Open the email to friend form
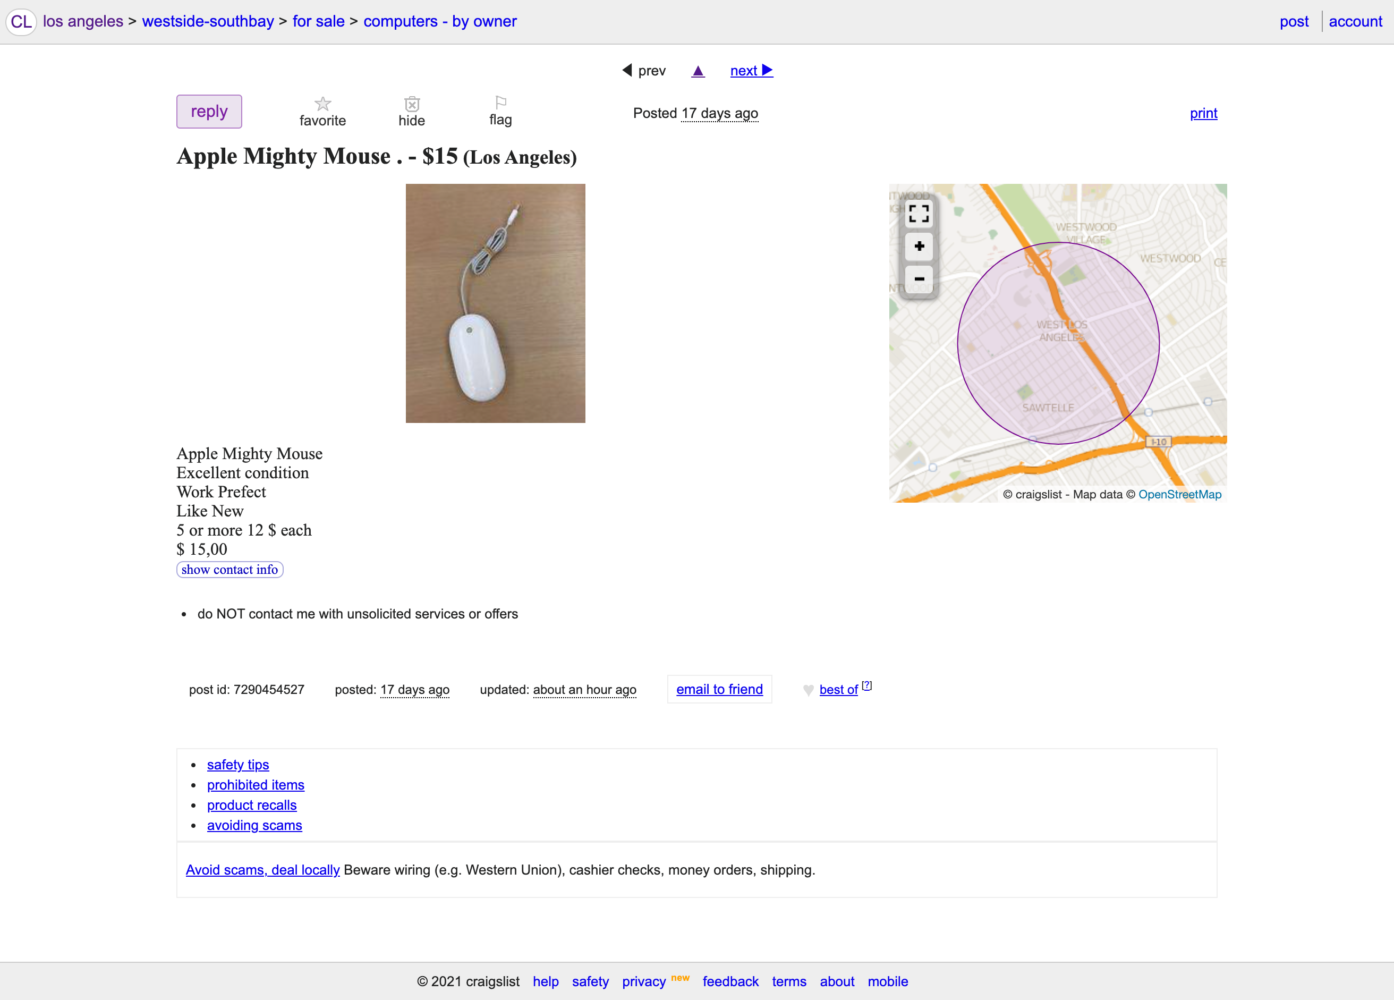The width and height of the screenshot is (1394, 1000). point(719,690)
